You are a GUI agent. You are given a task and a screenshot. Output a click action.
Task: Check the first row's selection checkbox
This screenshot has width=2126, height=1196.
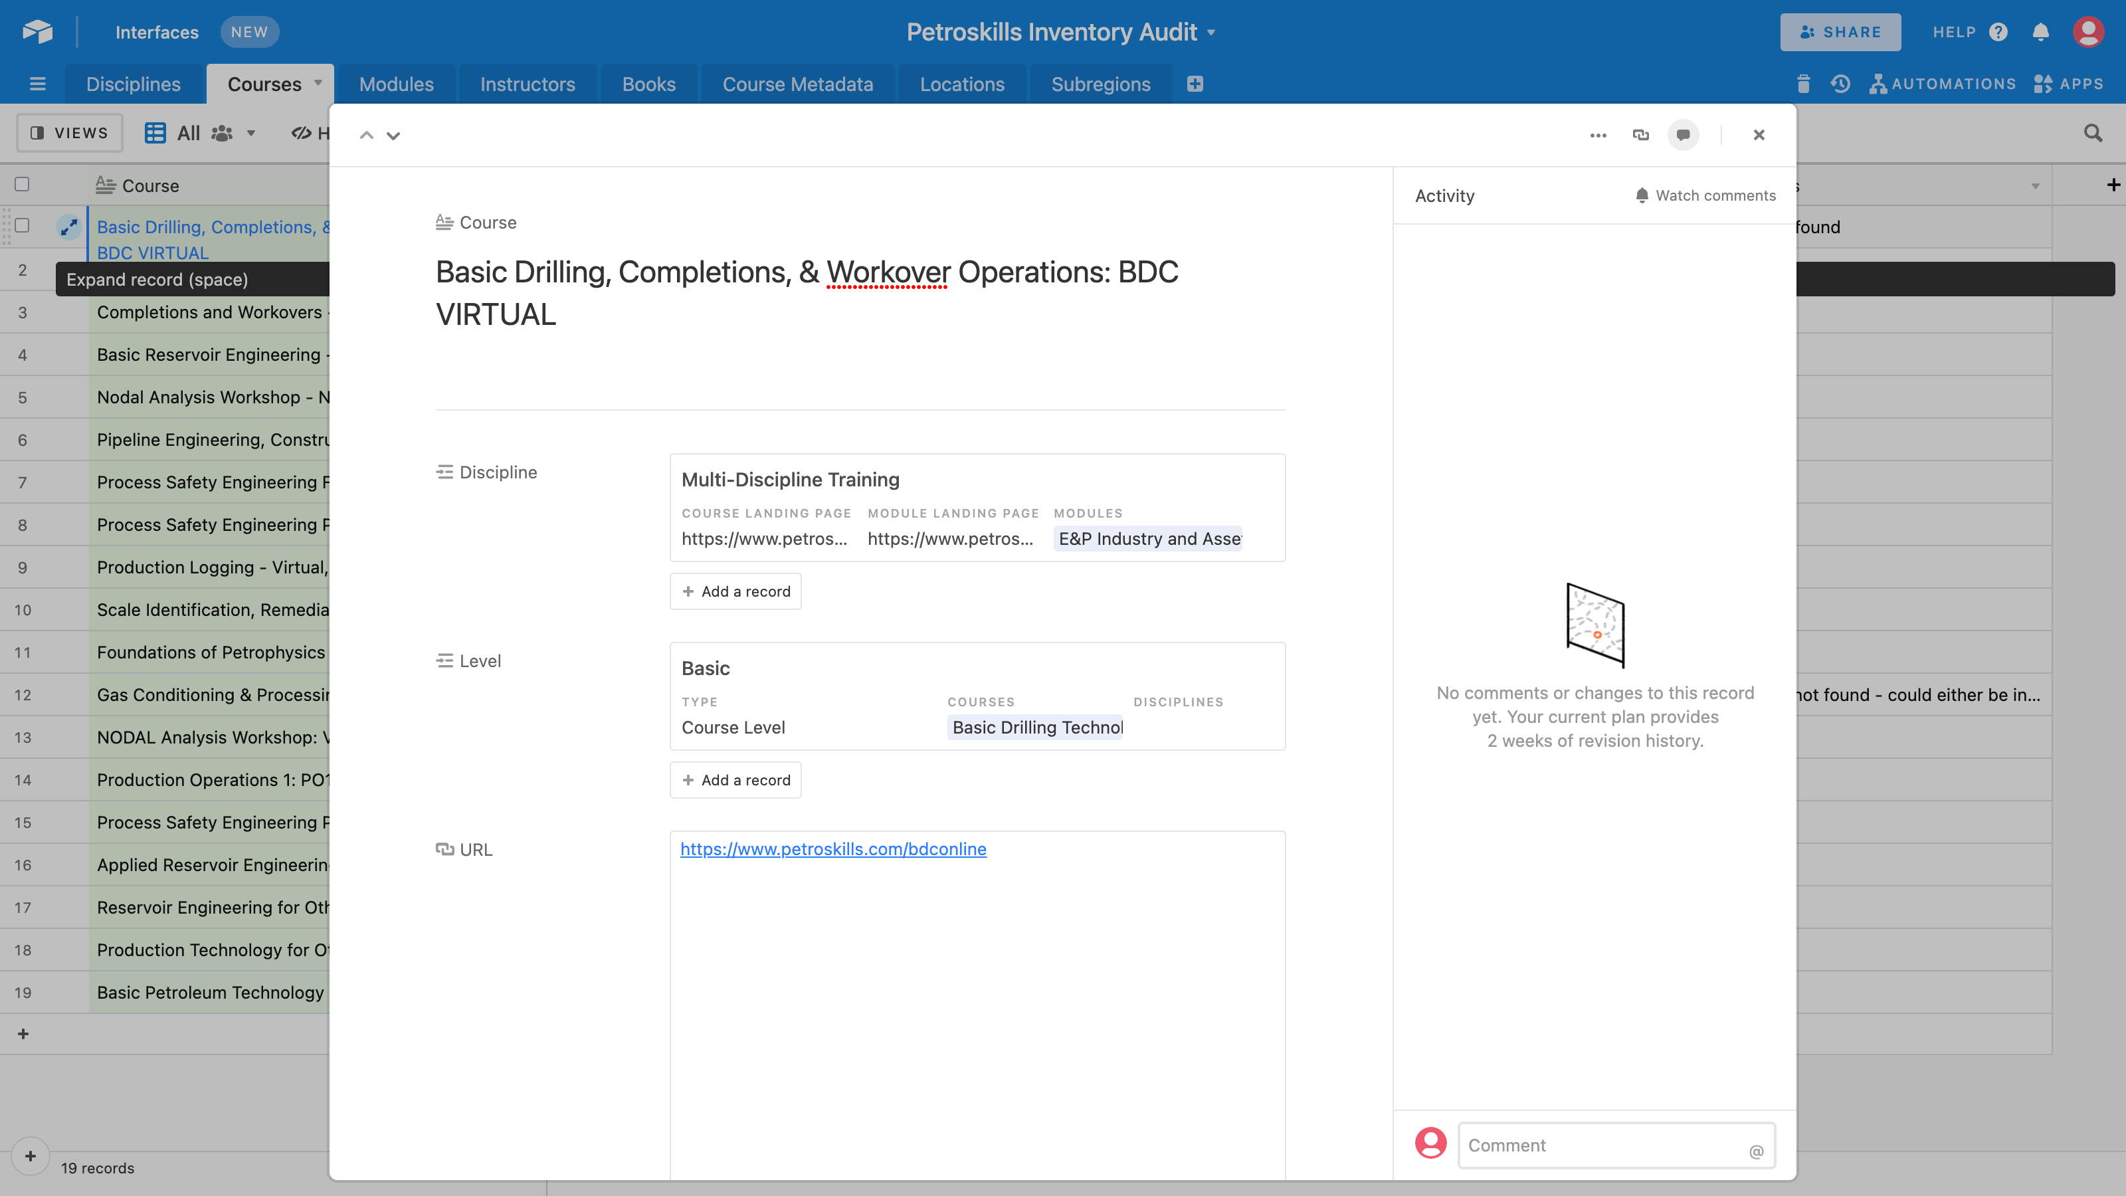coord(23,225)
